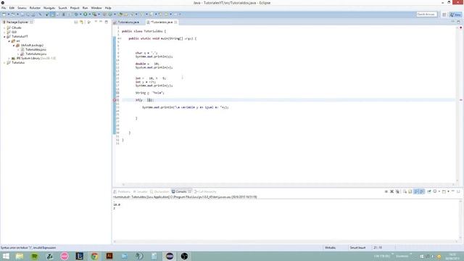Open Google Chrome from the taskbar
Viewport: 464px width, 261px height.
point(94,256)
